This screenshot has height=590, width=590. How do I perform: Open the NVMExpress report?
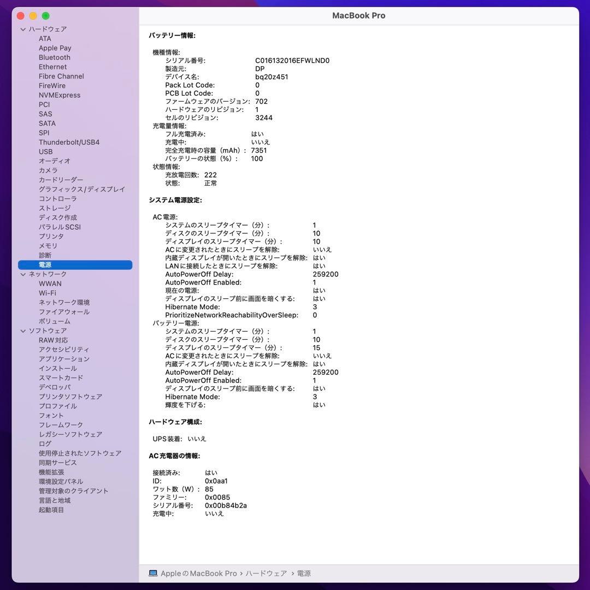coord(60,95)
